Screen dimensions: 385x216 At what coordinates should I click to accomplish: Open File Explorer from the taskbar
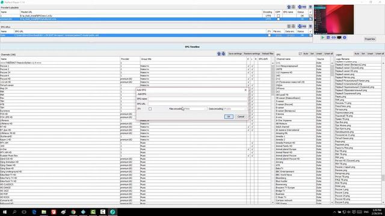click(44, 212)
